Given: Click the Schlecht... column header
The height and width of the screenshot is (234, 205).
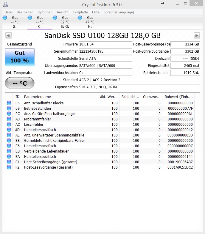Looking at the screenshot, I should click(130, 97).
